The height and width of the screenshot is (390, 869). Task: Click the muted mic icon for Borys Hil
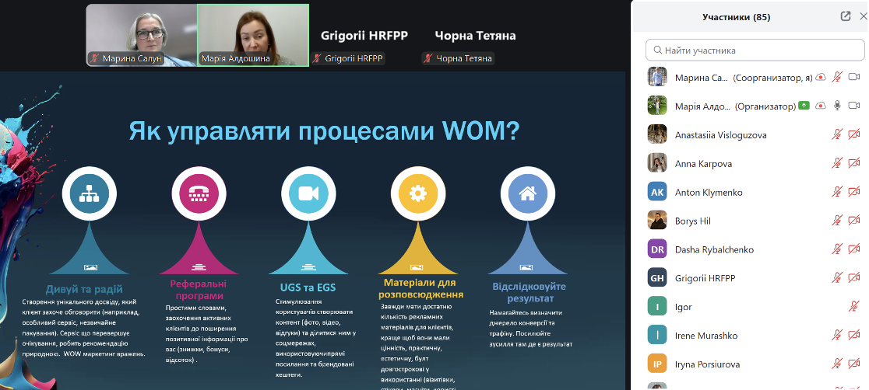837,221
